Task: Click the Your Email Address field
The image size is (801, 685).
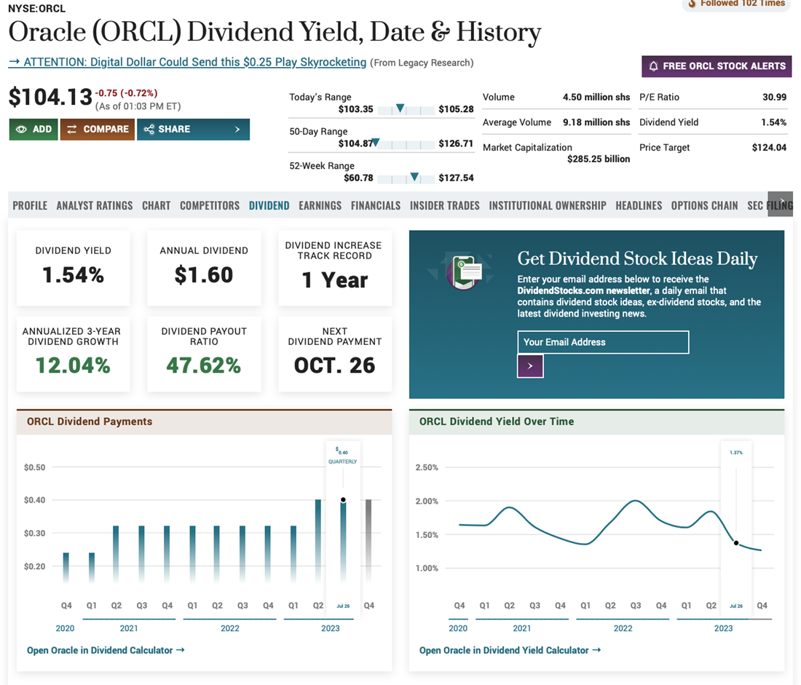Action: (x=602, y=342)
